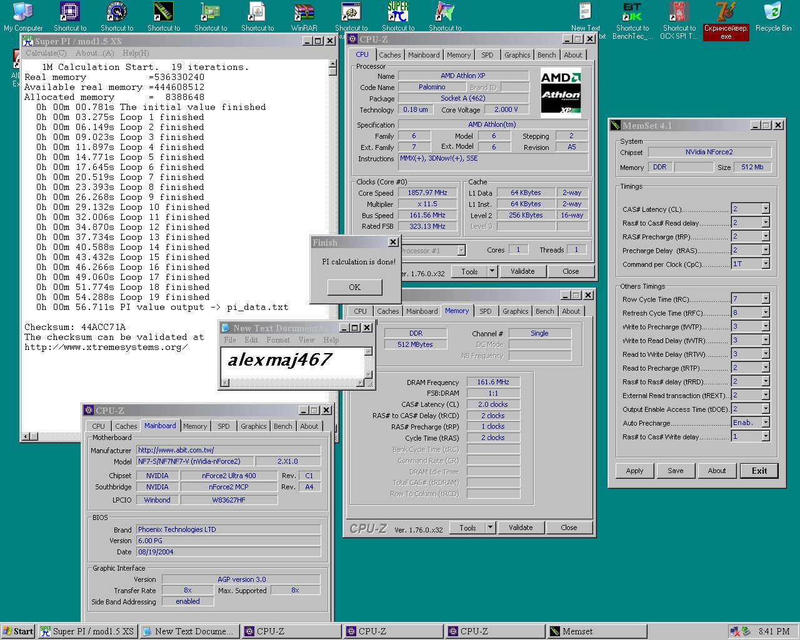Expand Output Enable Access Time (tDOE) dropdown
The width and height of the screenshot is (800, 640).
(x=766, y=409)
